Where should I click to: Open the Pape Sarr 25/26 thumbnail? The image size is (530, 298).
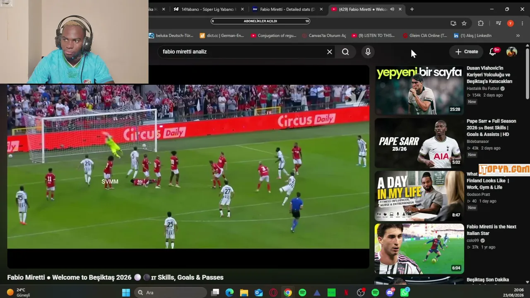[x=419, y=143]
